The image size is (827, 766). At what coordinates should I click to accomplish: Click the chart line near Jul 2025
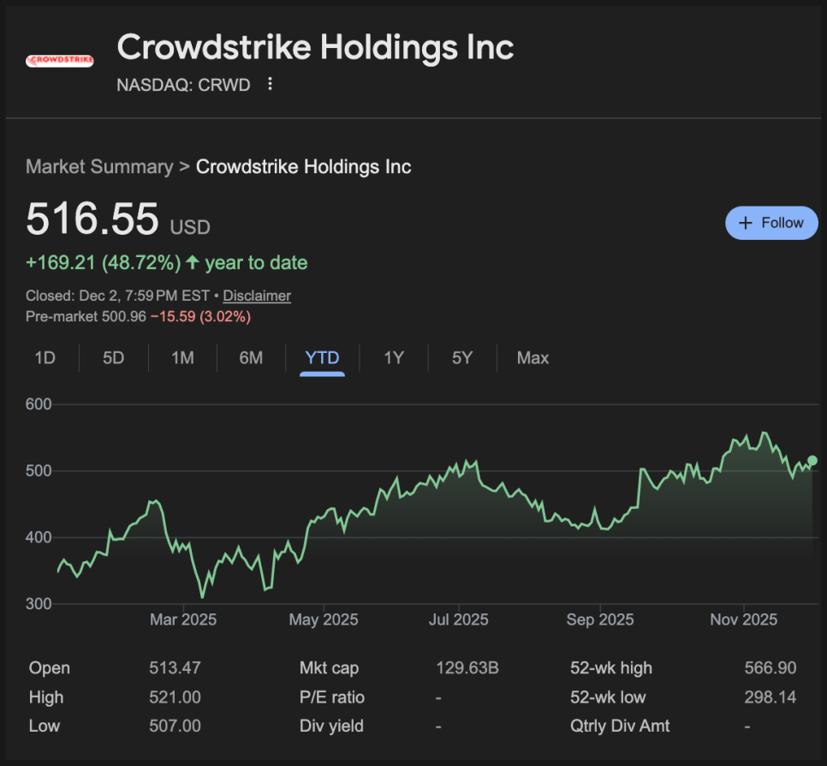[x=459, y=470]
